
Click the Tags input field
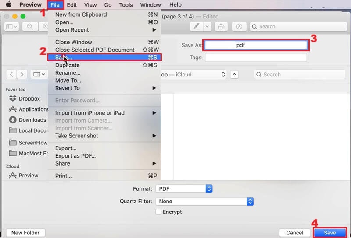(x=256, y=58)
